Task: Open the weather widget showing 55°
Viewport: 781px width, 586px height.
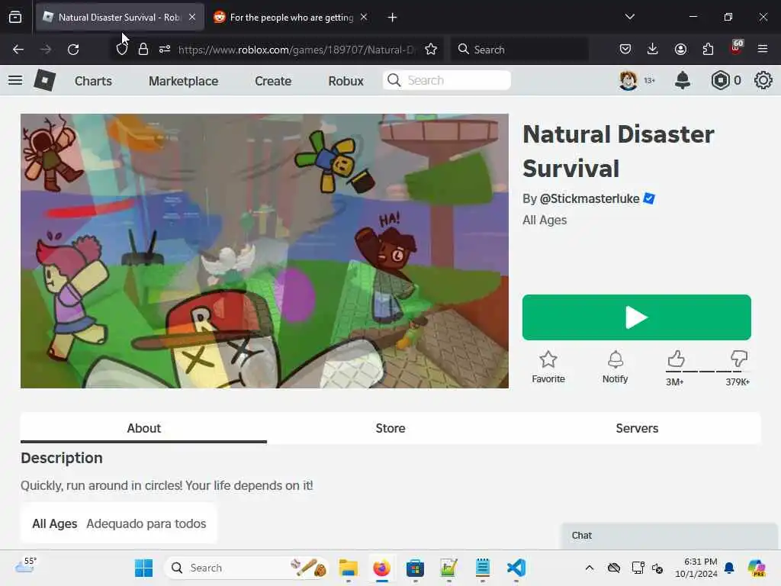Action: click(25, 565)
